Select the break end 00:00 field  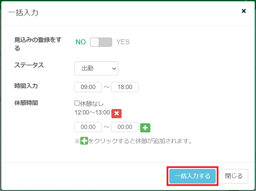(125, 127)
